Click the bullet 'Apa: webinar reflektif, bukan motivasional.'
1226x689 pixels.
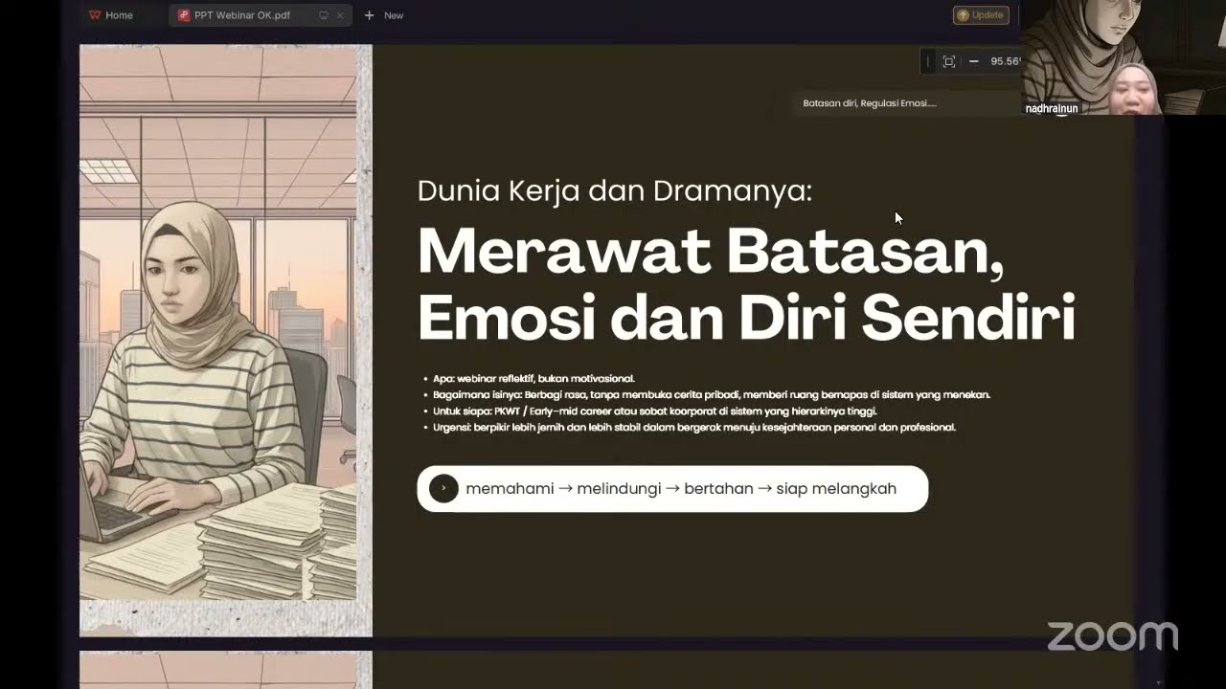pos(534,378)
